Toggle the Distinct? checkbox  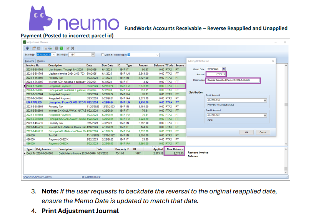click(102, 55)
